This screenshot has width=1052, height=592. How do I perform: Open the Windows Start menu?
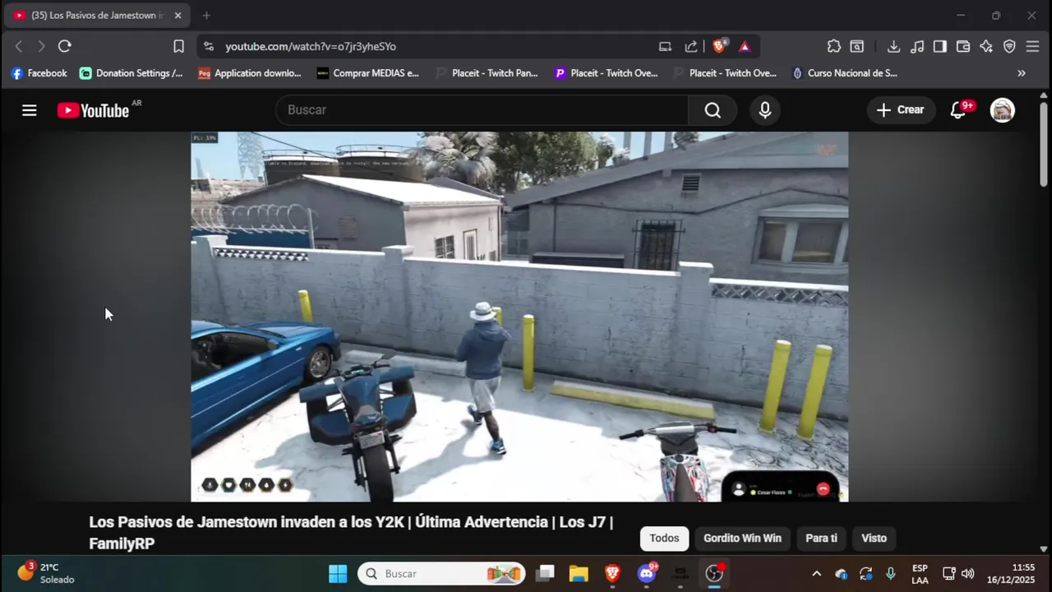pyautogui.click(x=338, y=574)
